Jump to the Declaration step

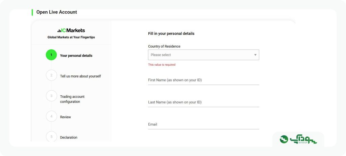coord(69,137)
